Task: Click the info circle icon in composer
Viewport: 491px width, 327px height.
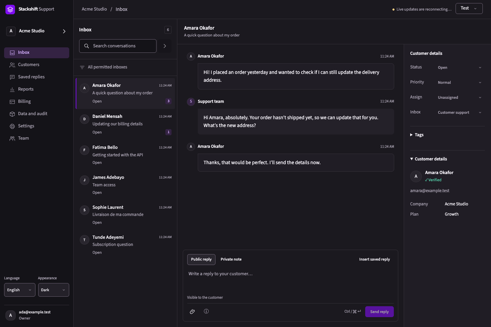Action: [x=206, y=311]
